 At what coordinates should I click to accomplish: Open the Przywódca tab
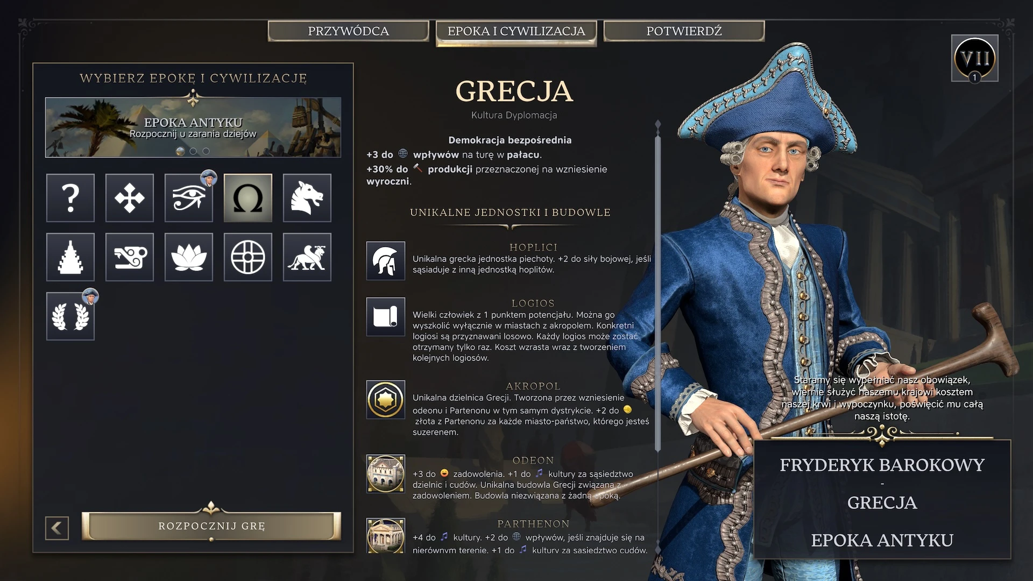pos(349,31)
